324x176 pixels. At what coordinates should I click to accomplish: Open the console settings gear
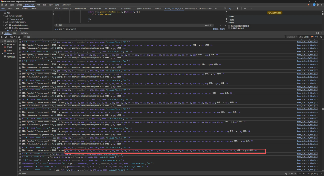coord(321,37)
